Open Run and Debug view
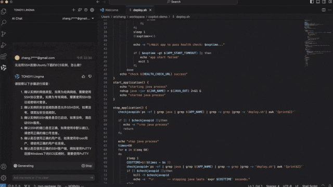Viewport: 333px width, 187px height. pyautogui.click(x=4, y=45)
